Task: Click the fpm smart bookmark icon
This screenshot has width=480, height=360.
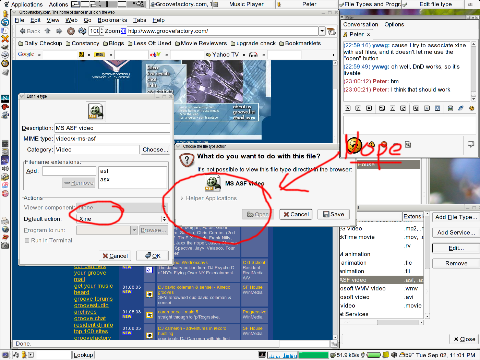Action: (253, 55)
